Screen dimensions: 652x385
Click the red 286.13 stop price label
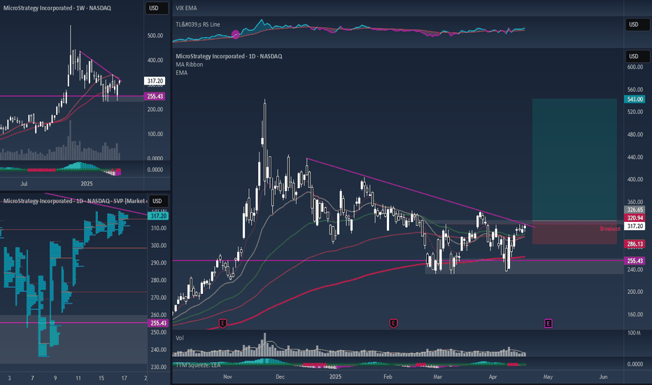click(x=635, y=244)
